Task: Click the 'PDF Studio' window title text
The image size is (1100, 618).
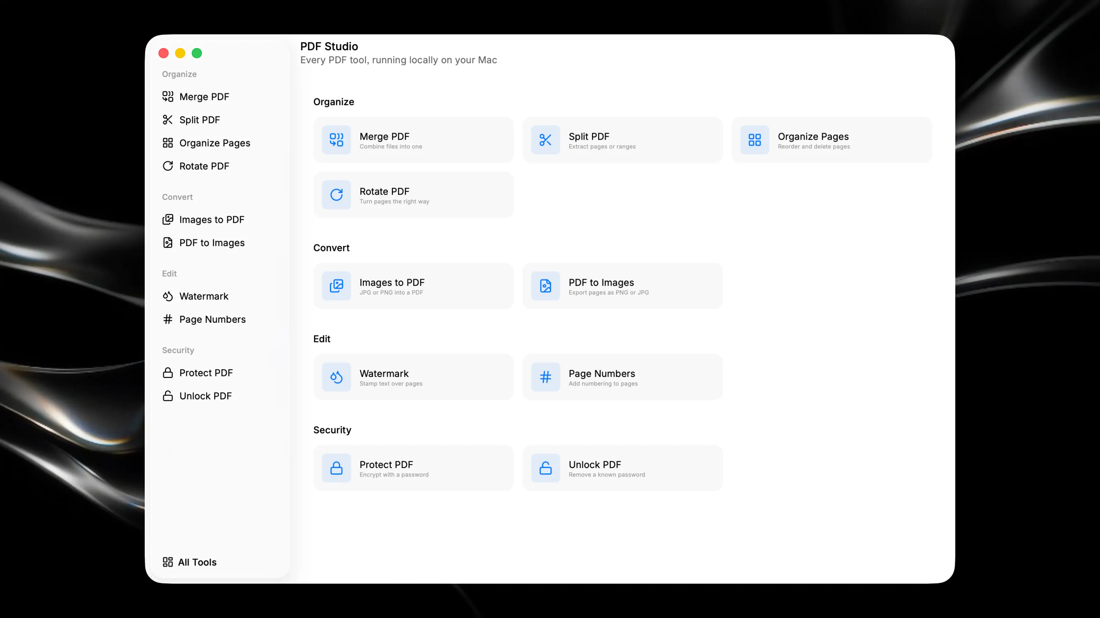Action: [329, 46]
